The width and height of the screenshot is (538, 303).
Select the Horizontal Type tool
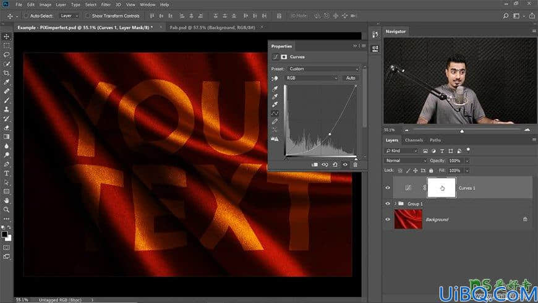(7, 173)
